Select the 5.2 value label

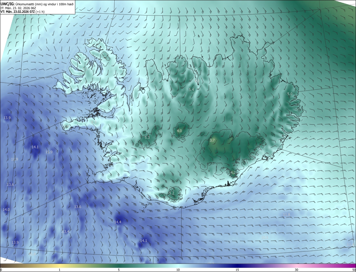(x=172, y=193)
